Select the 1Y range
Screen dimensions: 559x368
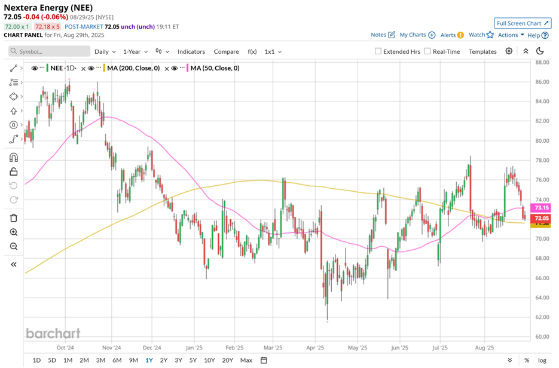149,360
